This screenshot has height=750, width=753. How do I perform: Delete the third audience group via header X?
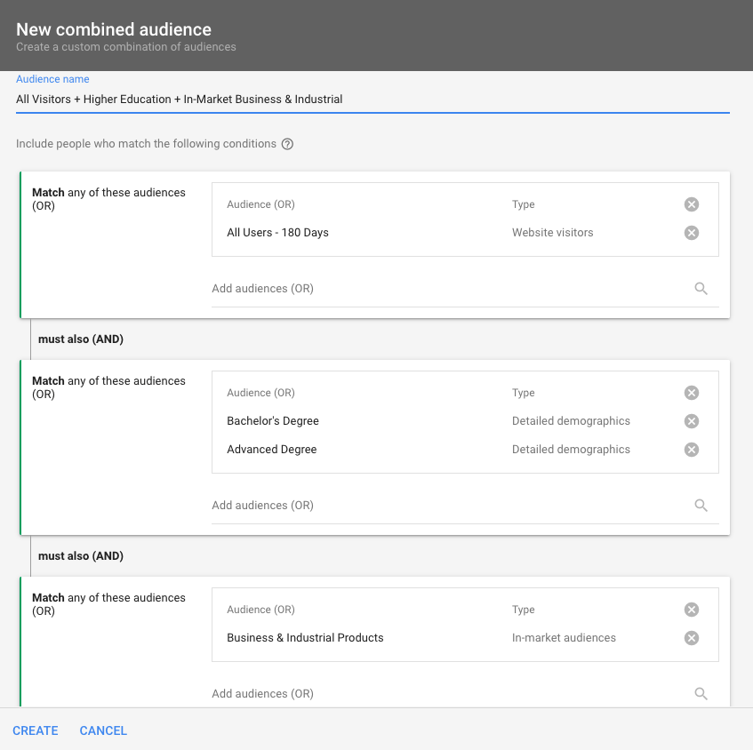(x=692, y=610)
